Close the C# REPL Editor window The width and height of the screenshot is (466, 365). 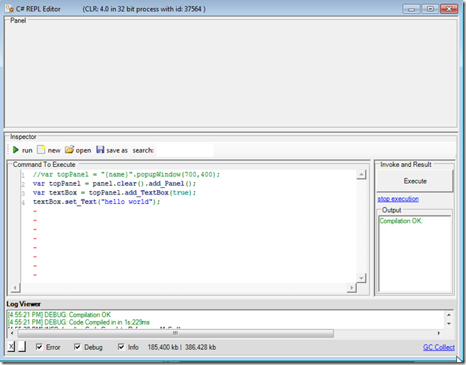point(449,9)
